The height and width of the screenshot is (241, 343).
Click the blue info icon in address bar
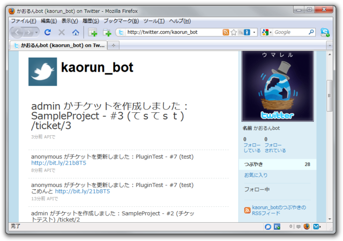pyautogui.click(x=247, y=32)
